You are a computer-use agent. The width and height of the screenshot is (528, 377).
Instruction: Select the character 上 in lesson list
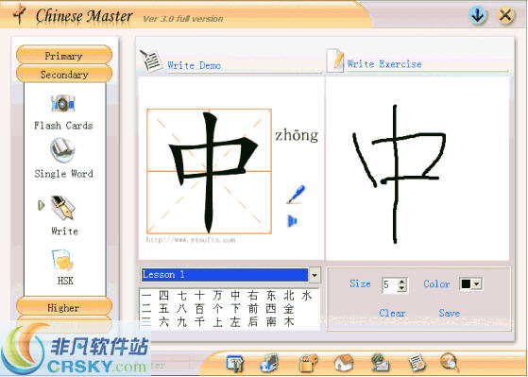click(217, 322)
